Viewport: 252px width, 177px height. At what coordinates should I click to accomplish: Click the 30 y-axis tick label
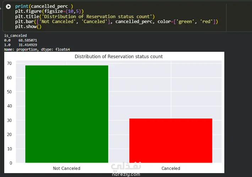[9, 121]
